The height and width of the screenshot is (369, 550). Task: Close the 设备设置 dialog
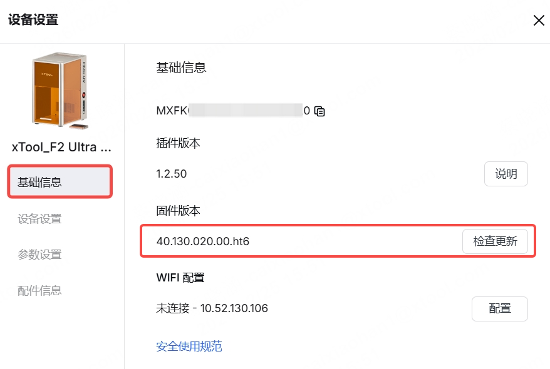pos(538,21)
